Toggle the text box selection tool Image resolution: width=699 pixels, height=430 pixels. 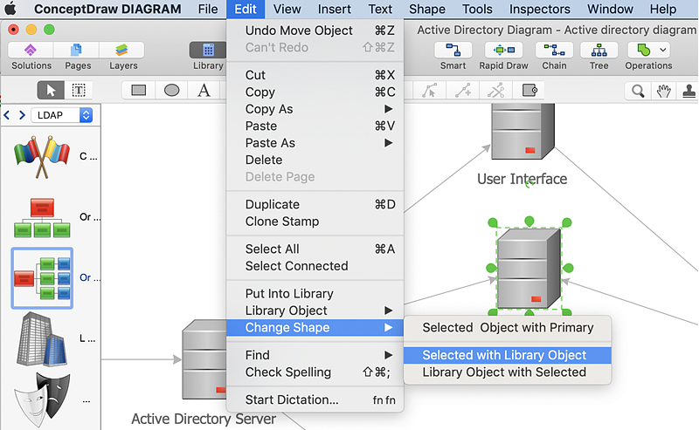point(79,90)
